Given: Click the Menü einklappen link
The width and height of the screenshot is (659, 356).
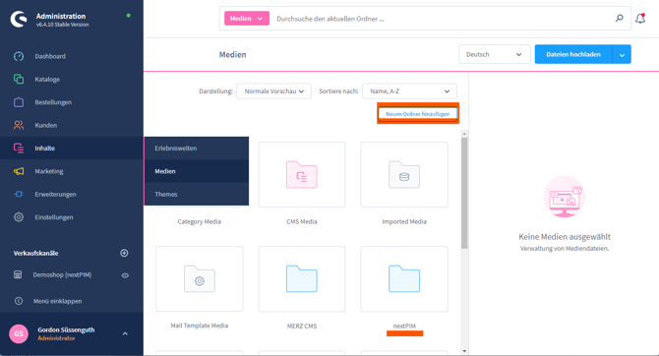Looking at the screenshot, I should tap(58, 301).
